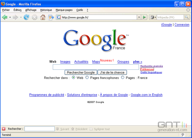Reload the page with the Refresh icon
The image size is (192, 138).
pos(26,17)
